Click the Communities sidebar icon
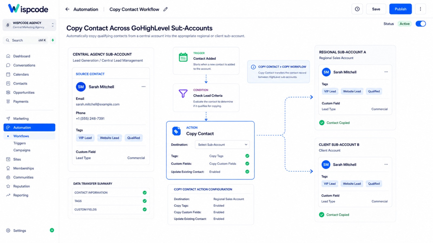This screenshot has width=433, height=243. point(8,177)
